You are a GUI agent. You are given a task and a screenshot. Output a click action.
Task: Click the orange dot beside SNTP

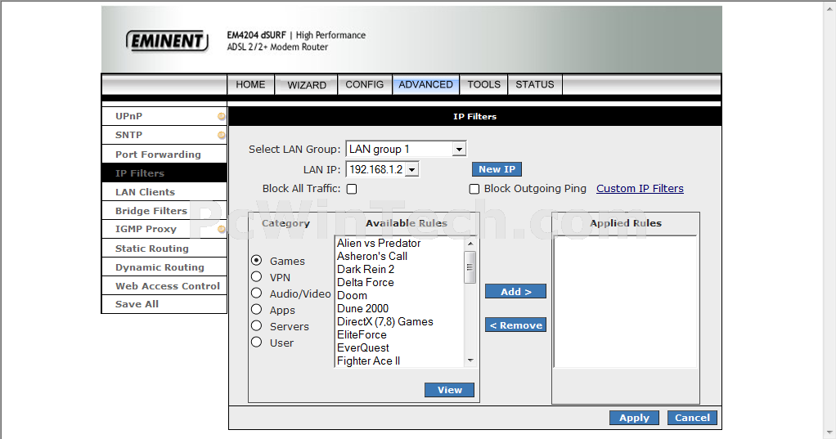coord(221,135)
